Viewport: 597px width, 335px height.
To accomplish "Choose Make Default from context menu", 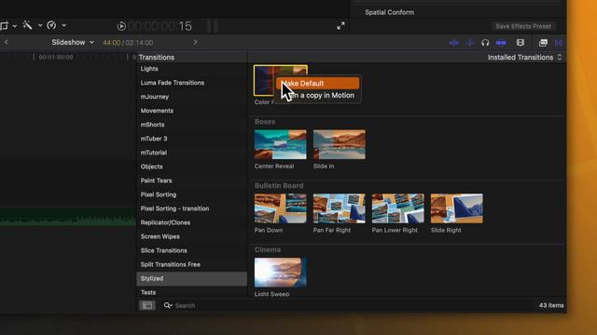I will (x=317, y=83).
